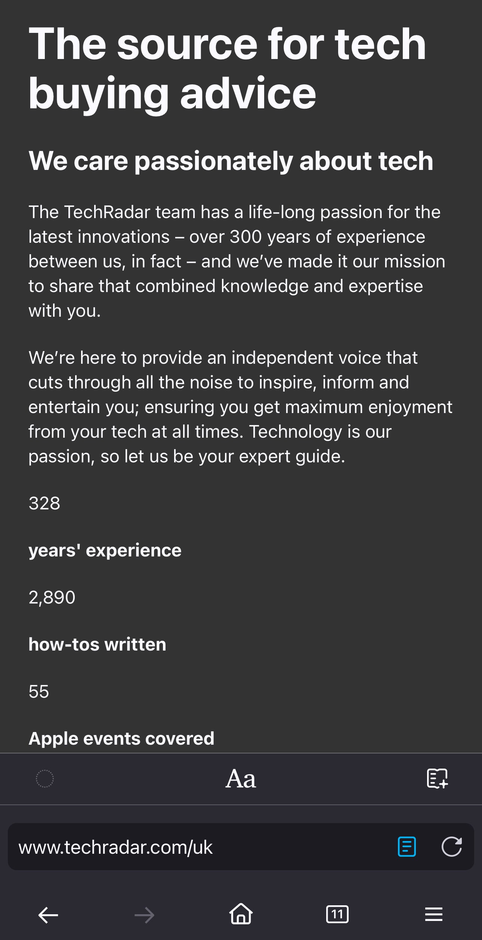Tap the 2,890 statistic number
The width and height of the screenshot is (482, 940).
52,597
